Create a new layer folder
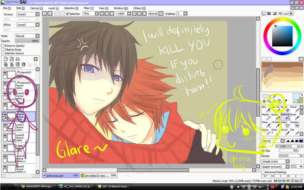The width and height of the screenshot is (304, 190). pyautogui.click(x=18, y=59)
